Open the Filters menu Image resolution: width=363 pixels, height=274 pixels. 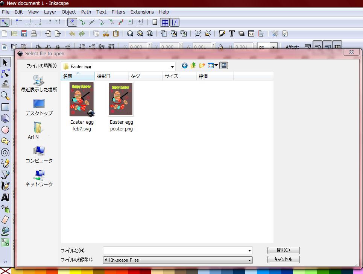[x=118, y=12]
